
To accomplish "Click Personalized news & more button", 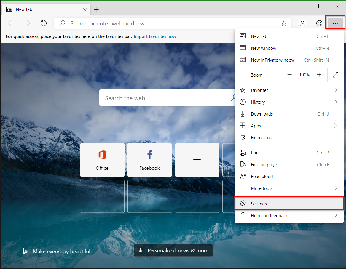I will (x=173, y=251).
